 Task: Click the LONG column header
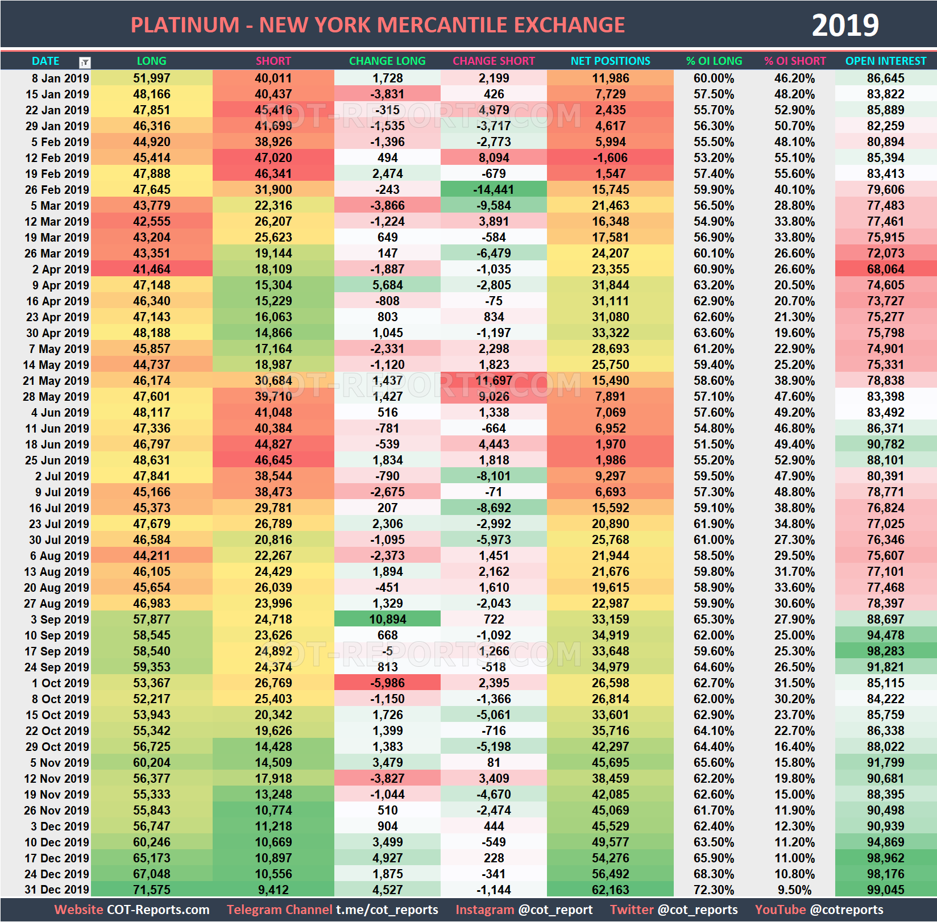pyautogui.click(x=151, y=61)
